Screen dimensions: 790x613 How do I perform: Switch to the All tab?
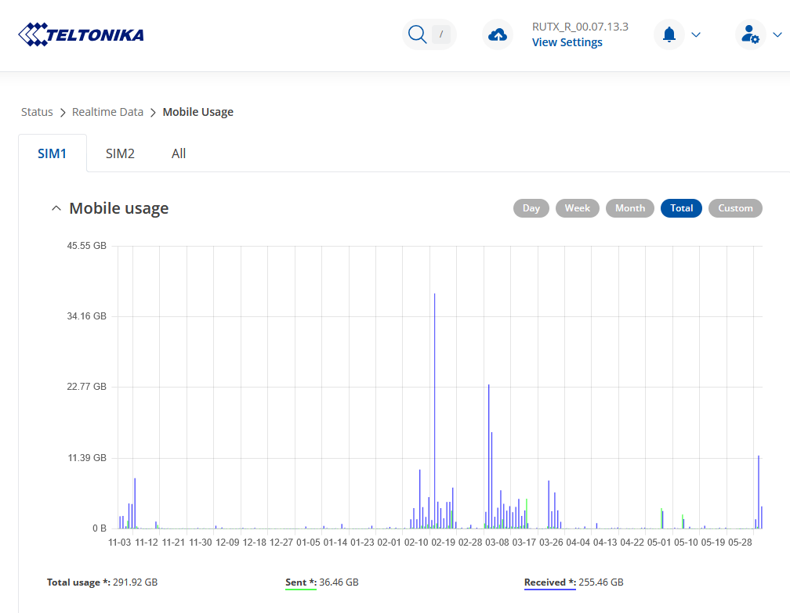click(x=179, y=153)
